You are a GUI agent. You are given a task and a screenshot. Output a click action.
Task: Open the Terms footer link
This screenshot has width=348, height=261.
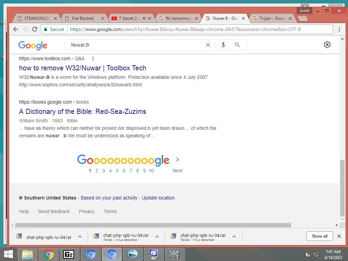[x=110, y=211]
